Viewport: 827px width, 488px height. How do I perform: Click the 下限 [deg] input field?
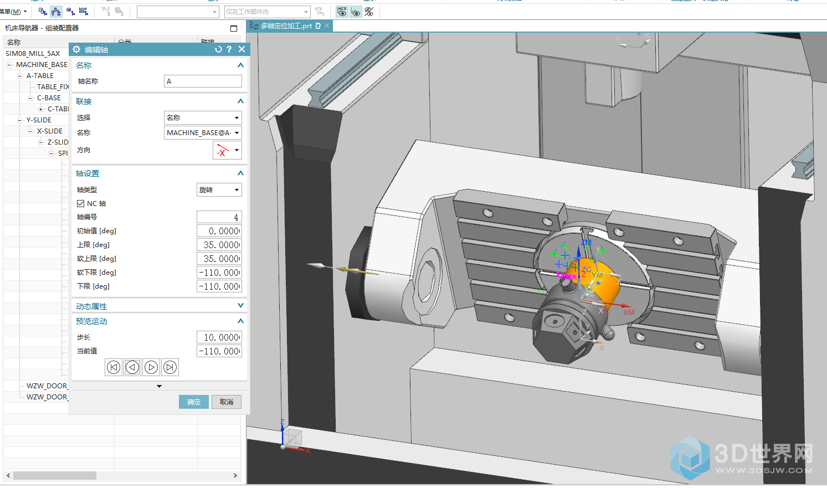click(219, 286)
